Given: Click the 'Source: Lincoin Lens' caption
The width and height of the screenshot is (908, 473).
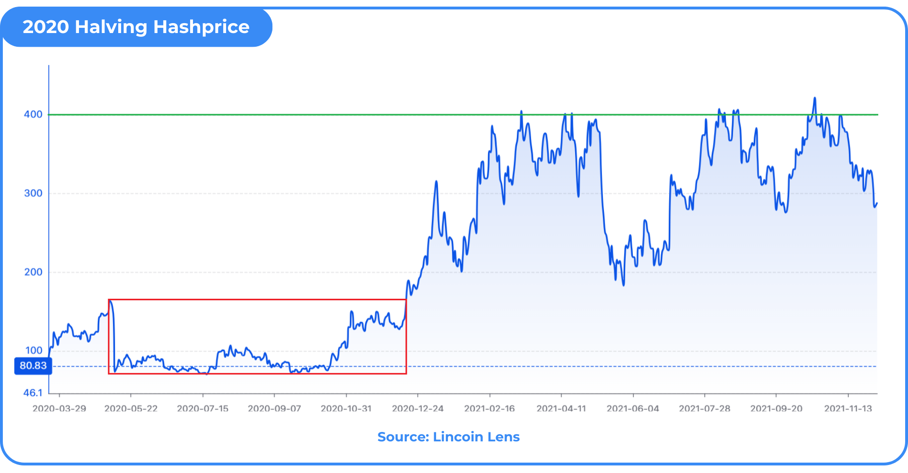Looking at the screenshot, I should 448,437.
